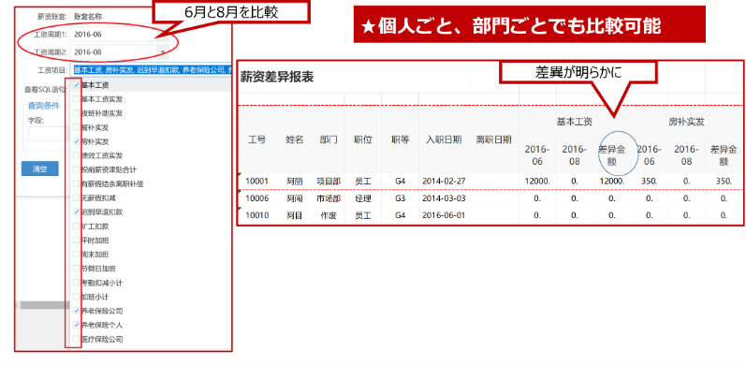Screen dimensions: 746x365
Task: Open the 工资项目 multi-select field
Action: coord(151,70)
